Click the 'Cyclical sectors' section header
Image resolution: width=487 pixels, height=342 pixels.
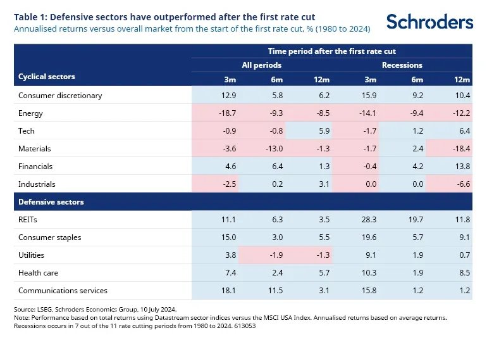(47, 77)
